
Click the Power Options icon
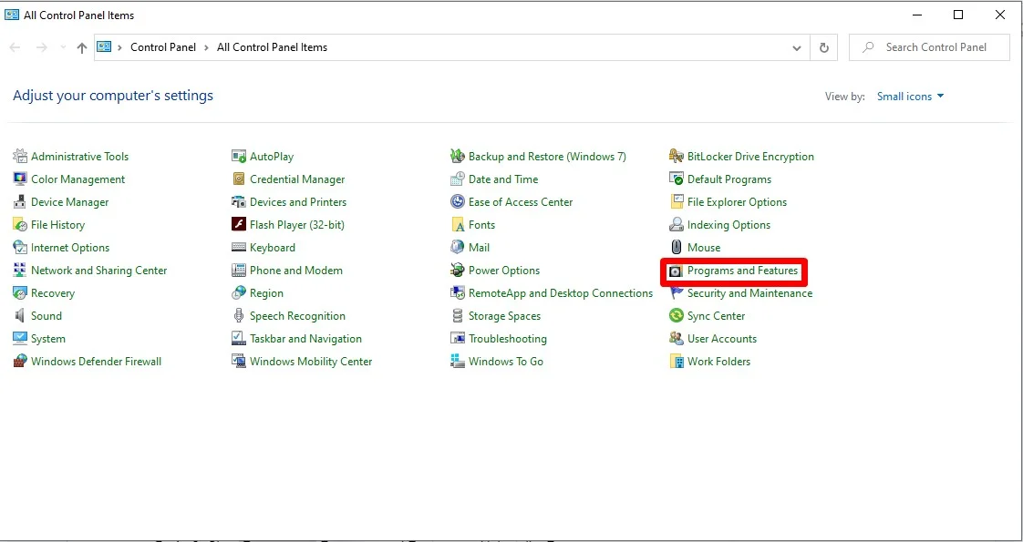coord(458,271)
